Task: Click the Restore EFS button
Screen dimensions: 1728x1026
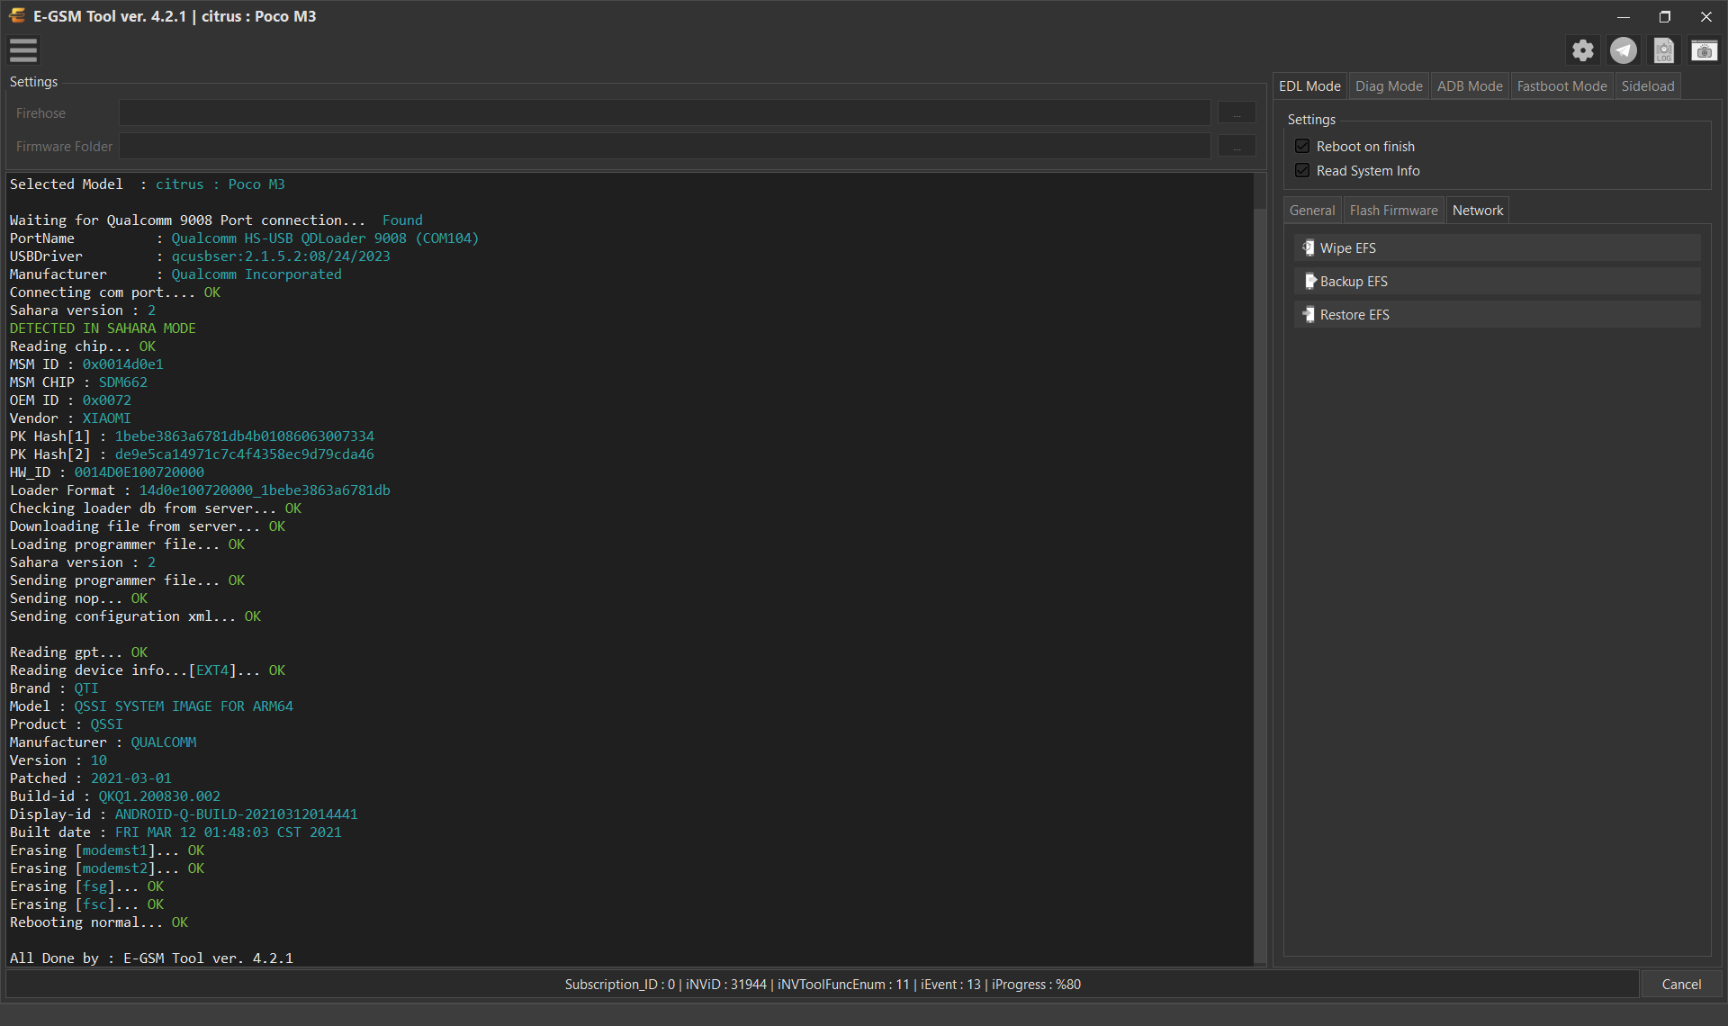Action: coord(1498,315)
